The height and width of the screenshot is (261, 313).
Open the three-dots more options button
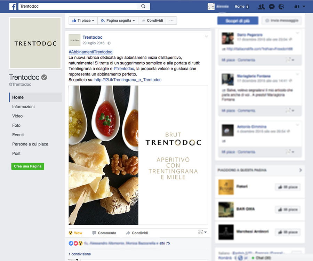[171, 21]
